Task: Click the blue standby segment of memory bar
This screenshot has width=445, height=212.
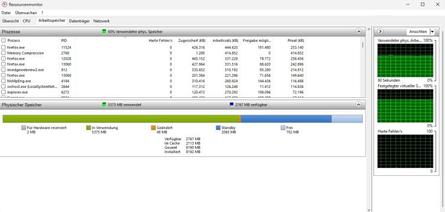Action: point(286,119)
